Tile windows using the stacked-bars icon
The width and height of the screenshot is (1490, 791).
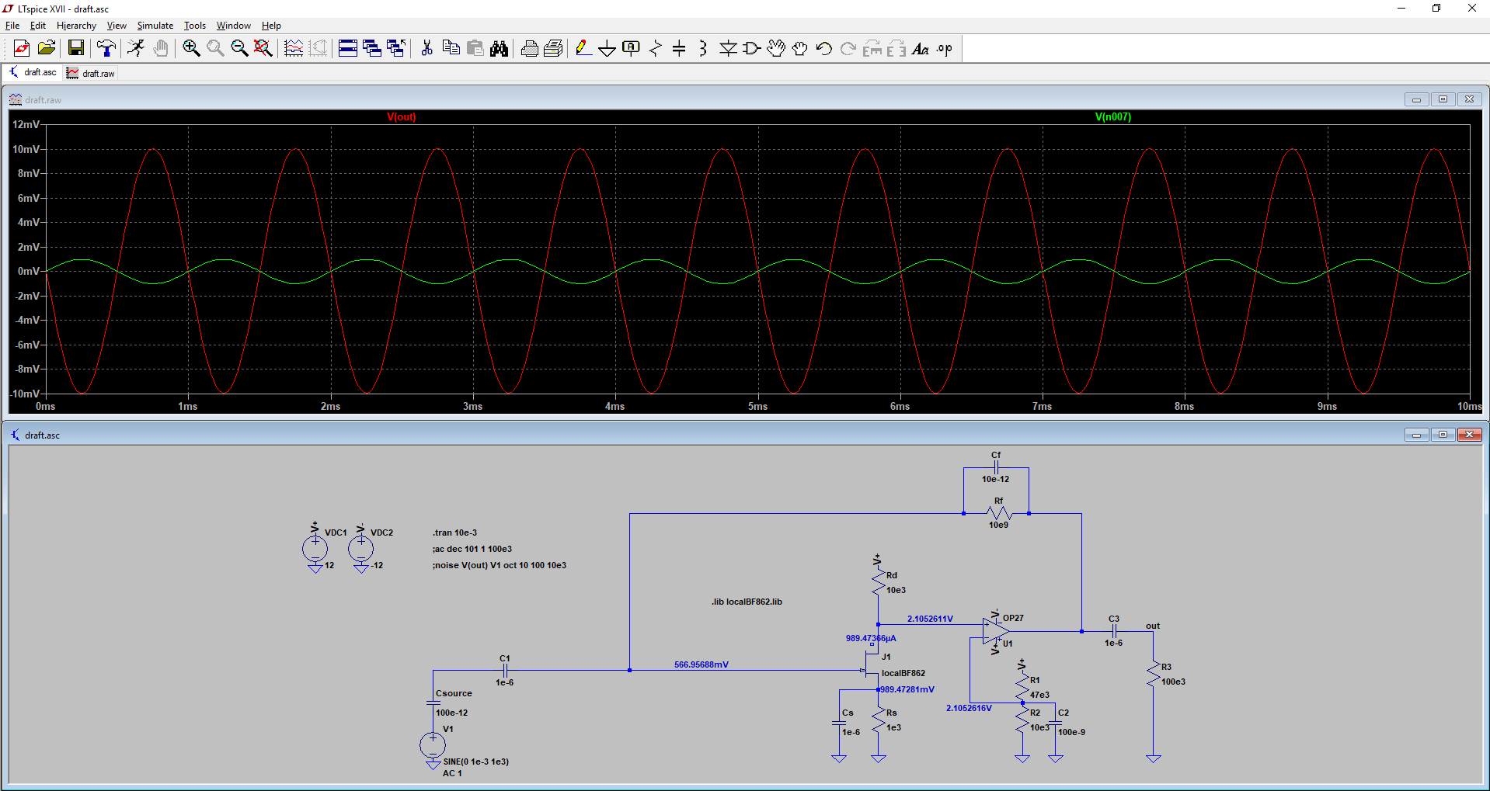coord(348,48)
